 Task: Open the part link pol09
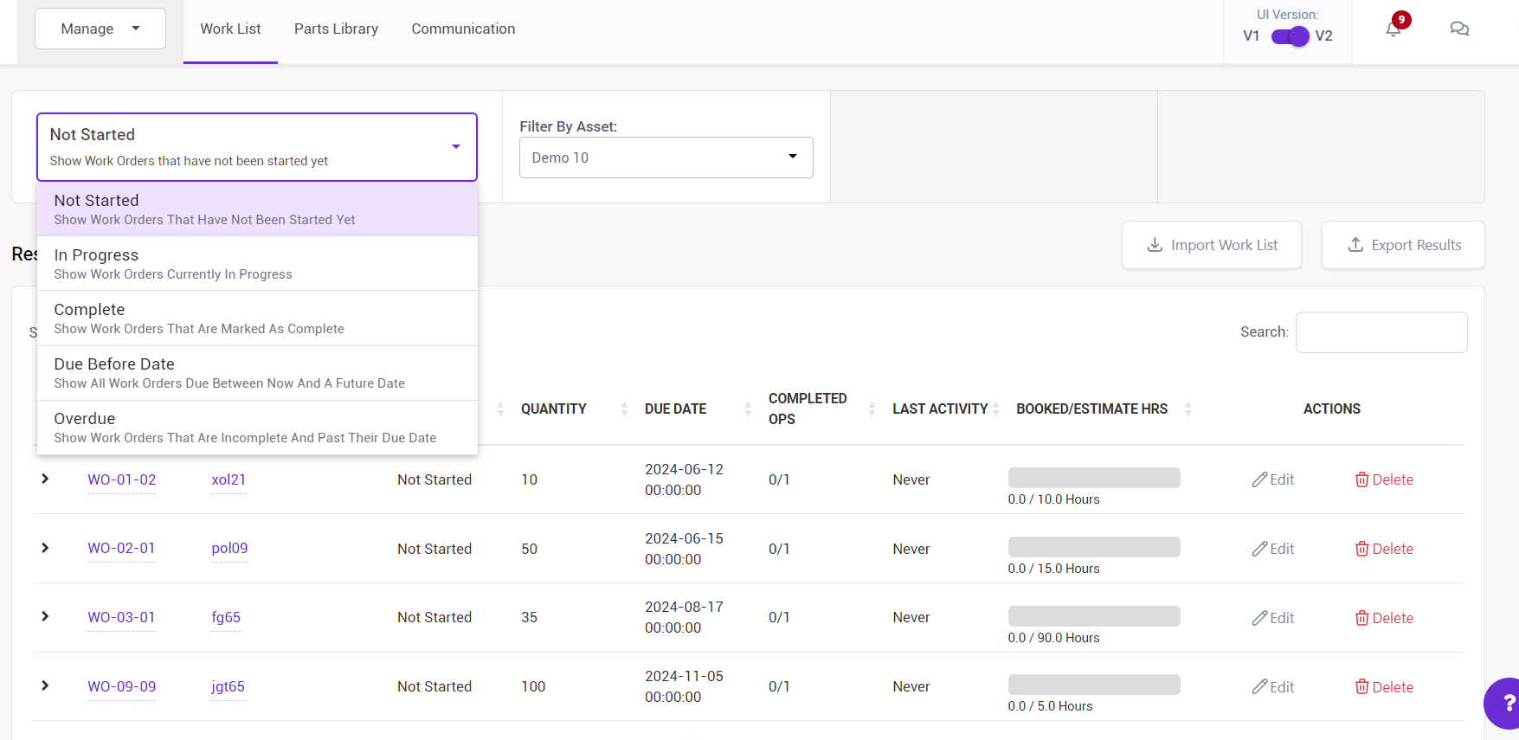229,548
